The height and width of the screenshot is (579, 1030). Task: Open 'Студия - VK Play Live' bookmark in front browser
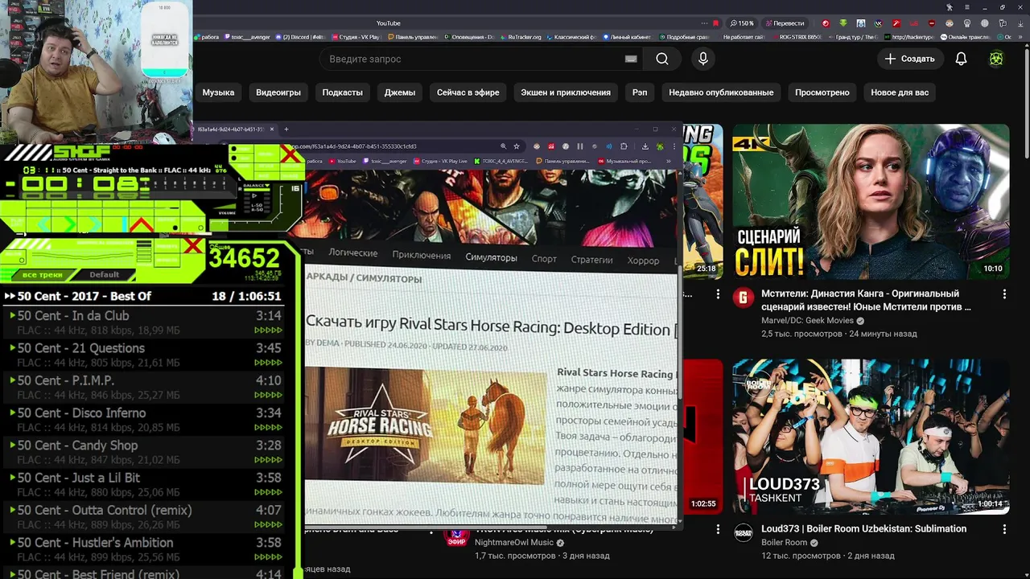pyautogui.click(x=439, y=161)
